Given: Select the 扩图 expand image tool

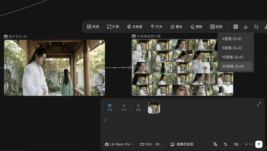Looking at the screenshot, I should (x=113, y=27).
